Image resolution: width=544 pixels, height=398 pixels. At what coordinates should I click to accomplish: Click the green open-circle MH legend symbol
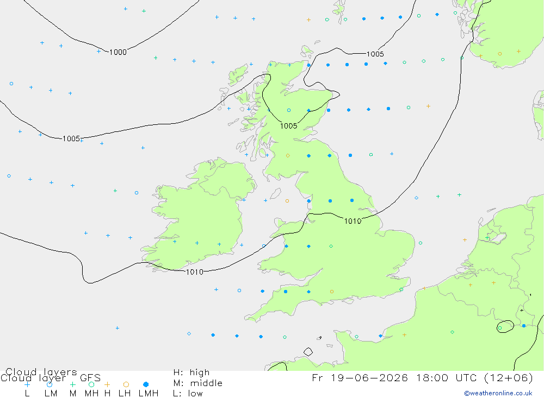[91, 384]
